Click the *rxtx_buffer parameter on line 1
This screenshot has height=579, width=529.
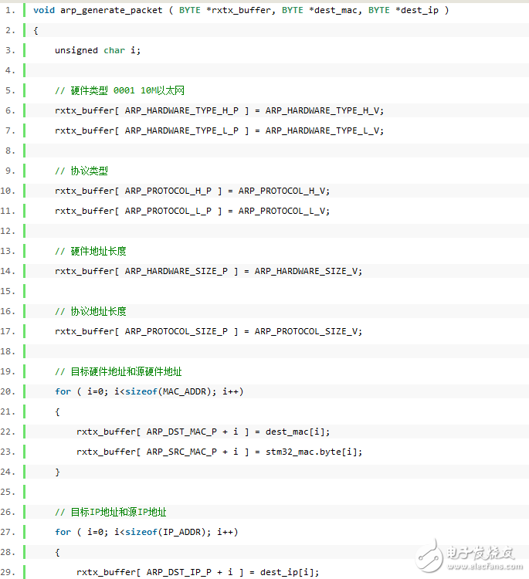point(239,10)
